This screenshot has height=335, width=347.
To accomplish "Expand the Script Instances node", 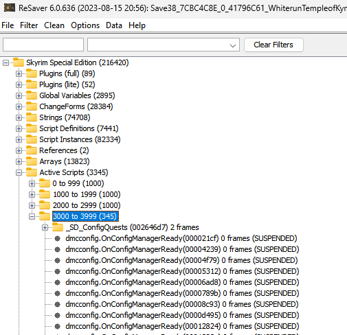I will [19, 139].
